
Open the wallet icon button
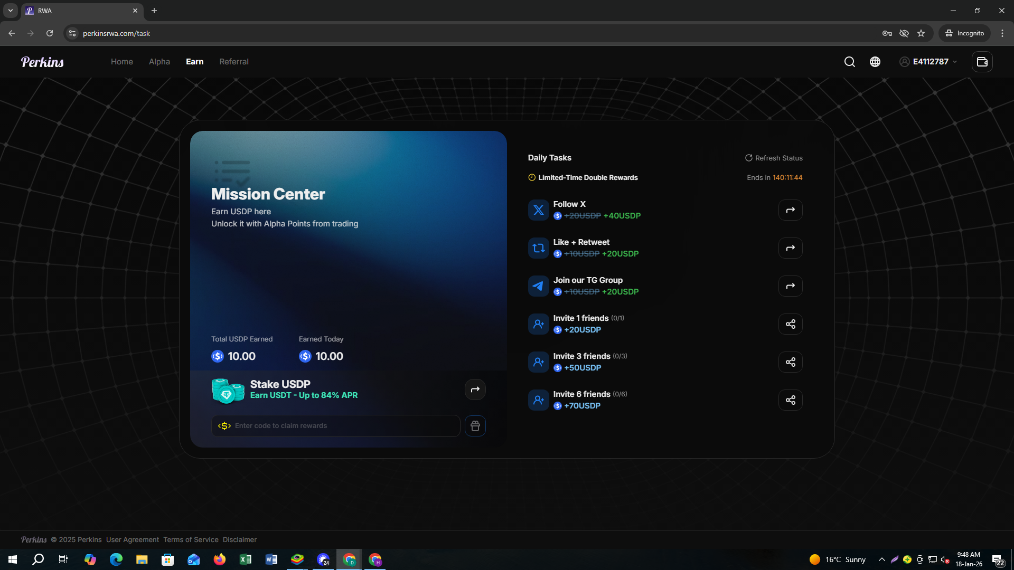pos(982,62)
